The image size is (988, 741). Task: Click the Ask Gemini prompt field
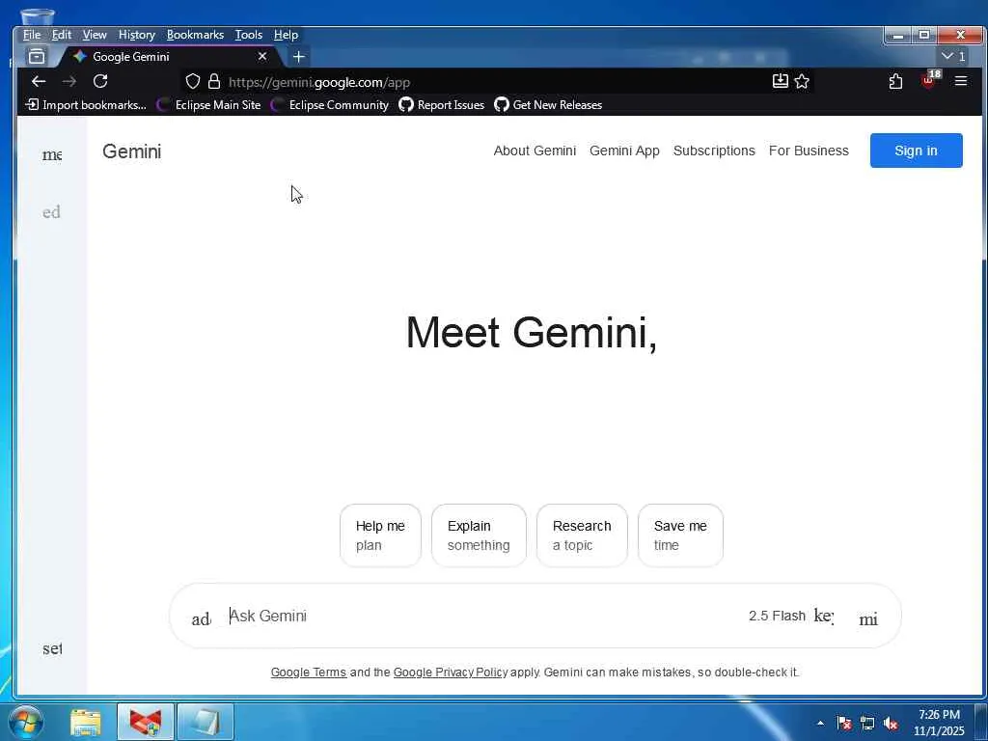[x=482, y=616]
